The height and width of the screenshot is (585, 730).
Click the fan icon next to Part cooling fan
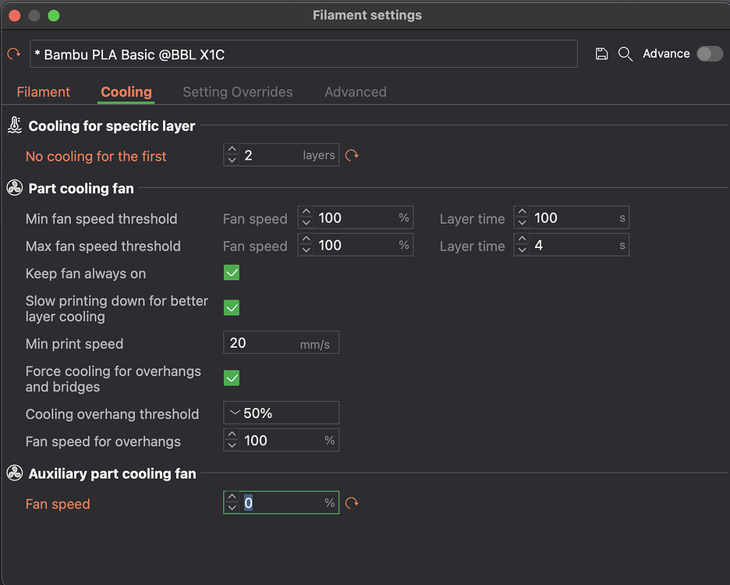click(x=15, y=188)
